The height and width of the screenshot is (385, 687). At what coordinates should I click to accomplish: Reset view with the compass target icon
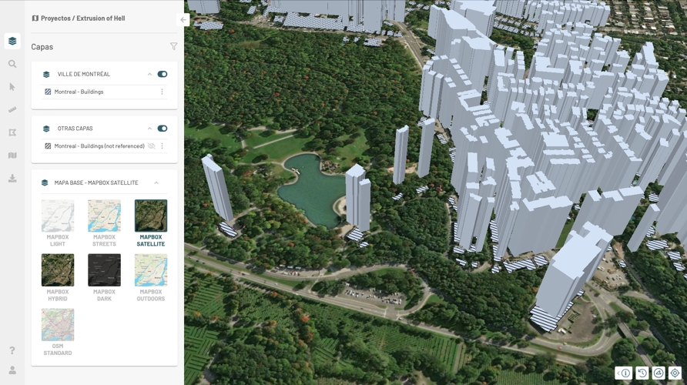point(675,373)
